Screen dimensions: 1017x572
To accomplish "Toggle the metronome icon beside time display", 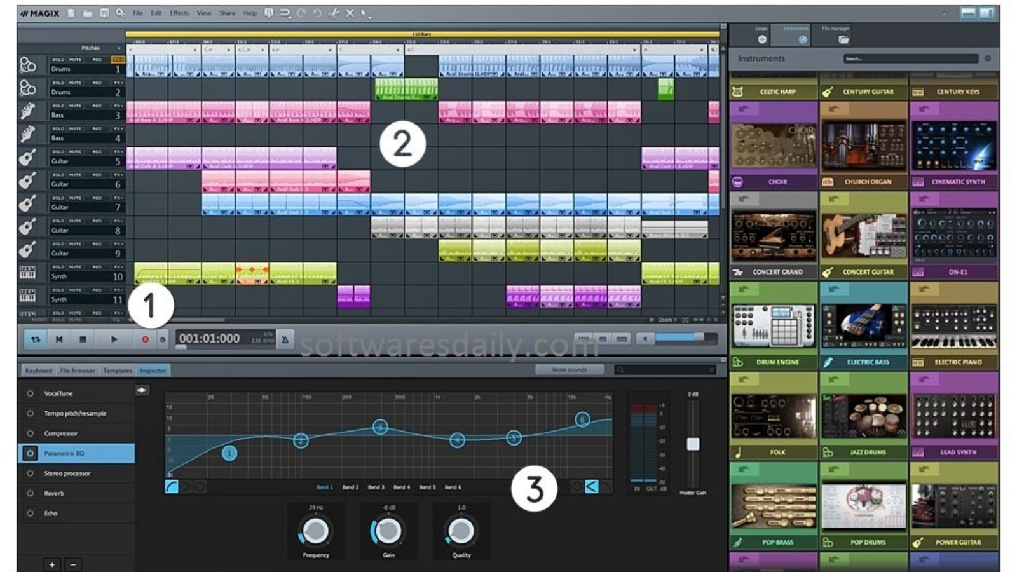I will click(285, 339).
